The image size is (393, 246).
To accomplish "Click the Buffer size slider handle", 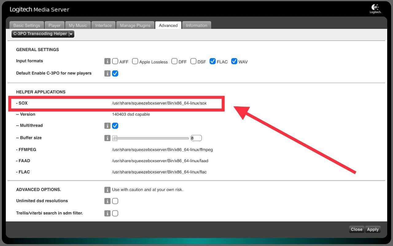I will (115, 138).
